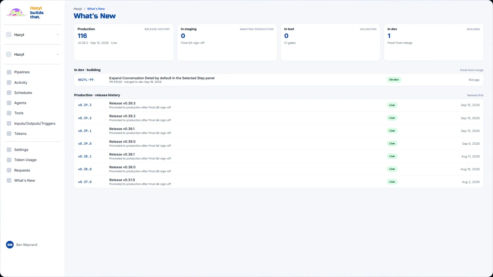The width and height of the screenshot is (493, 277).
Task: Click the RELEASE HISTORY label on Production card
Action: coord(157,29)
